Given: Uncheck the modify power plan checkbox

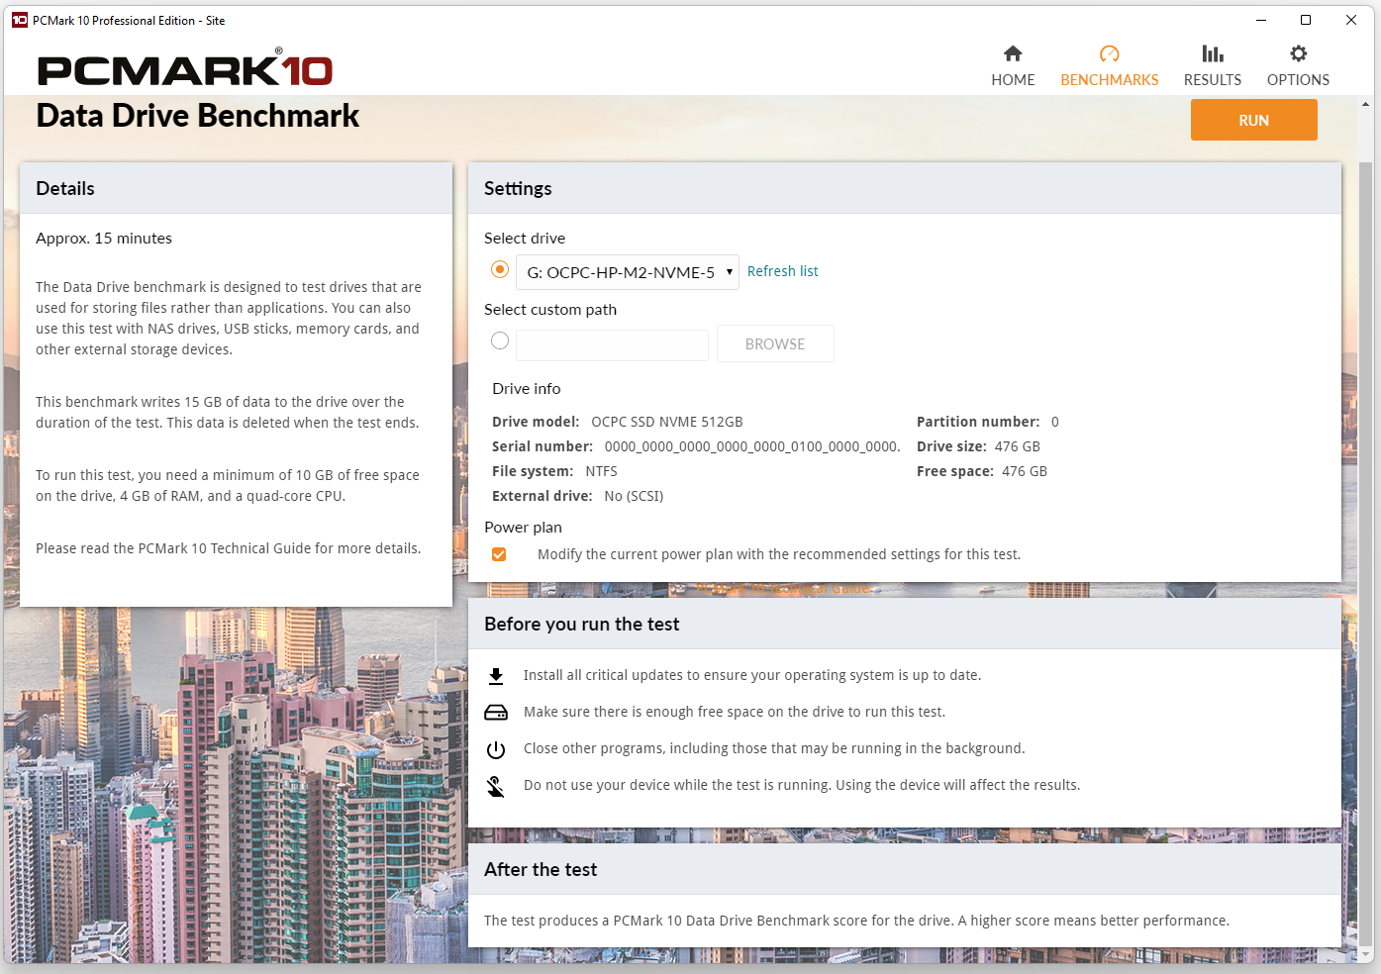Looking at the screenshot, I should [499, 554].
